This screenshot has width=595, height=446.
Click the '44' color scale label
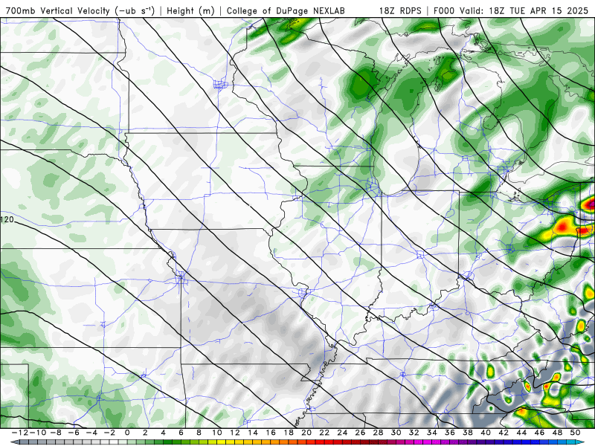[521, 433]
